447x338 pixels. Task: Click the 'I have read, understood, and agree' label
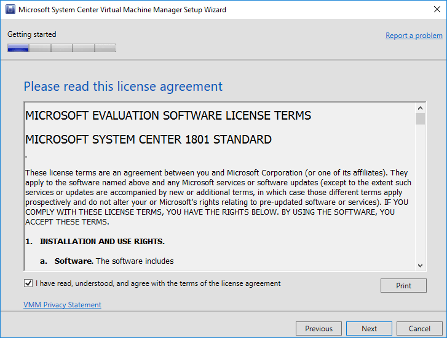click(158, 283)
